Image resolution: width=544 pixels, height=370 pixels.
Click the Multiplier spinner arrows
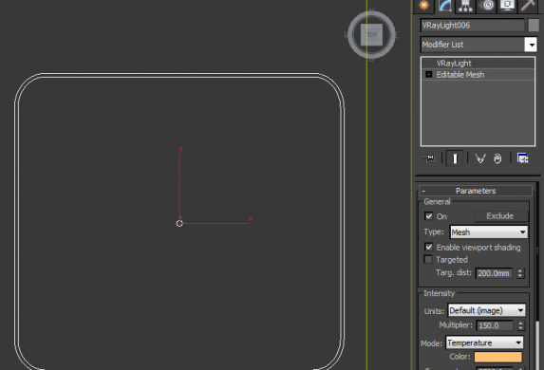pos(520,325)
